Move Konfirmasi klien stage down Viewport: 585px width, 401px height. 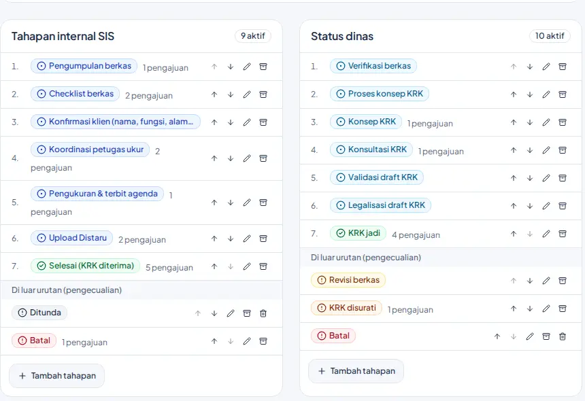231,122
